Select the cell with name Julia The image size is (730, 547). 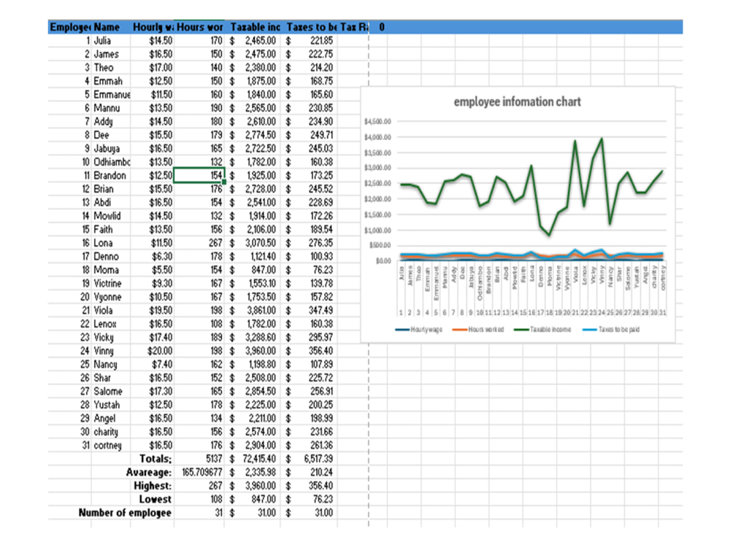pyautogui.click(x=111, y=40)
